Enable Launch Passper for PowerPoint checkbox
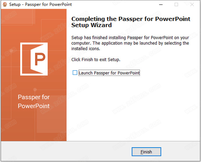201x162 pixels. (x=75, y=73)
